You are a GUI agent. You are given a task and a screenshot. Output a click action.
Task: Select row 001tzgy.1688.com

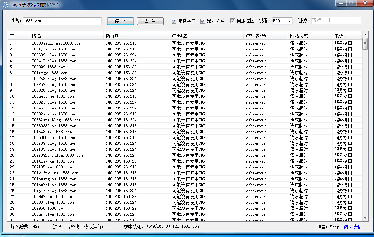click(185, 73)
